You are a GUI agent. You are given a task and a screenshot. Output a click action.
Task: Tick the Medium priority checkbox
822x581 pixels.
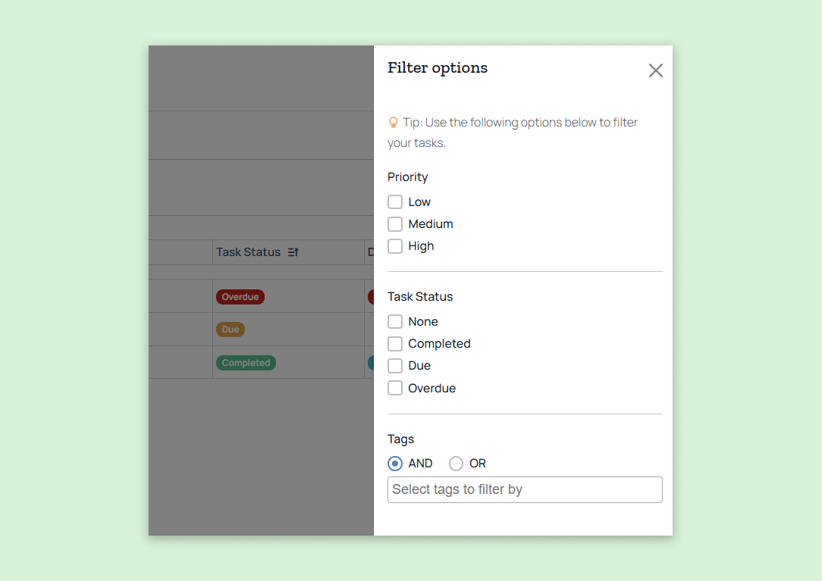pyautogui.click(x=395, y=224)
